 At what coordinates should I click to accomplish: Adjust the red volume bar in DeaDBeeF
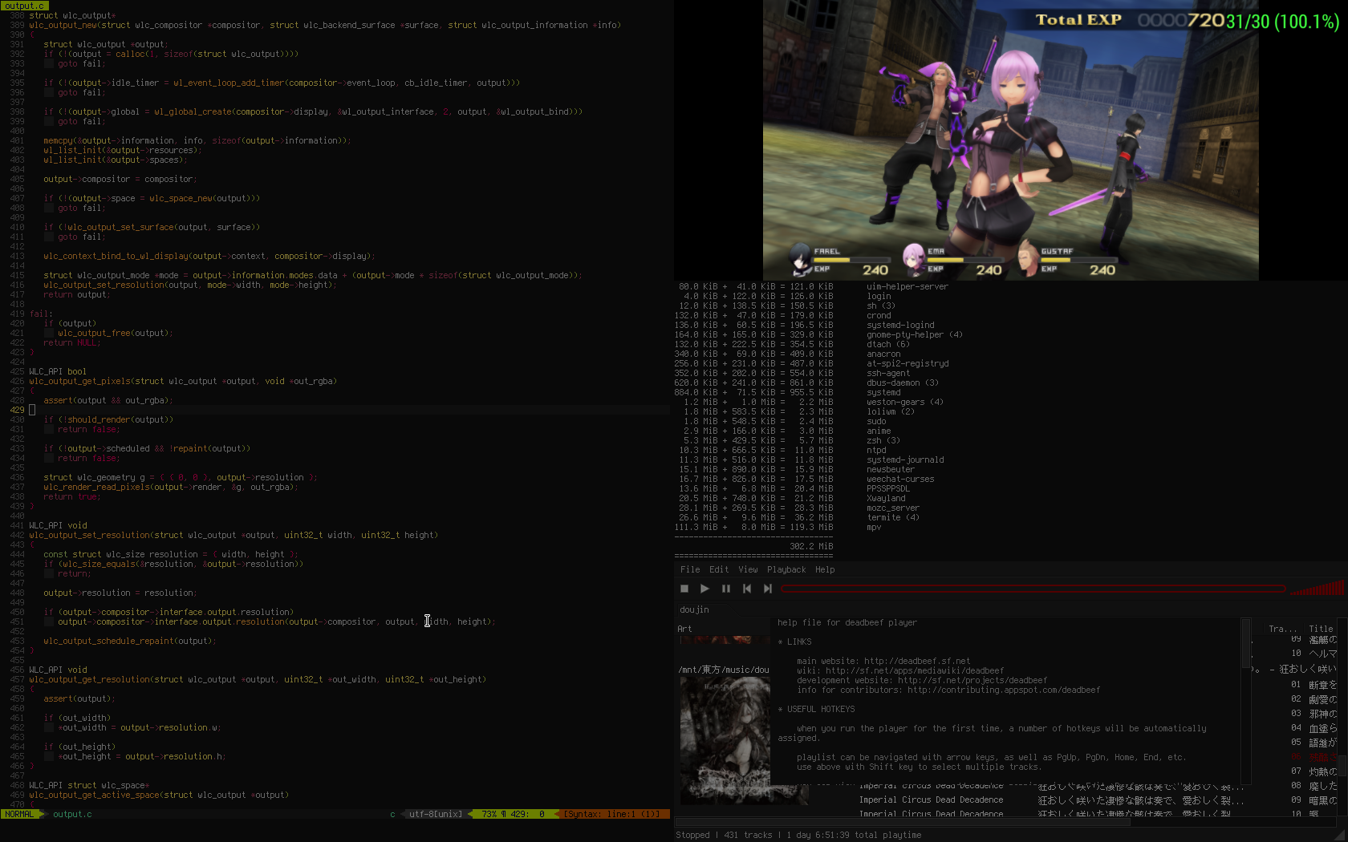point(1318,588)
